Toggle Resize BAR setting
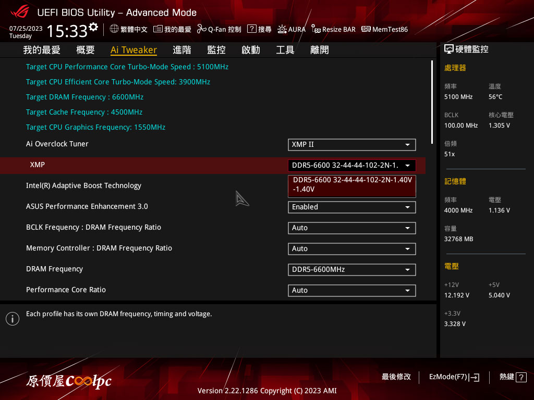This screenshot has width=534, height=400. click(333, 29)
